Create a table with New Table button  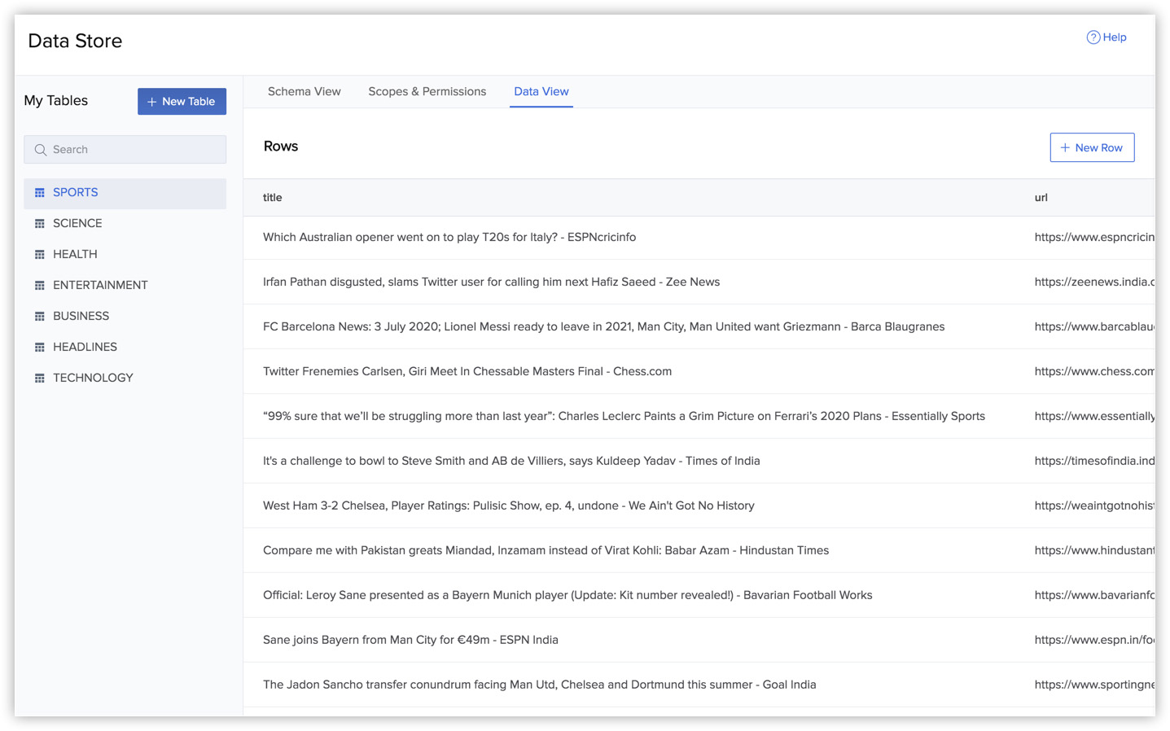182,102
